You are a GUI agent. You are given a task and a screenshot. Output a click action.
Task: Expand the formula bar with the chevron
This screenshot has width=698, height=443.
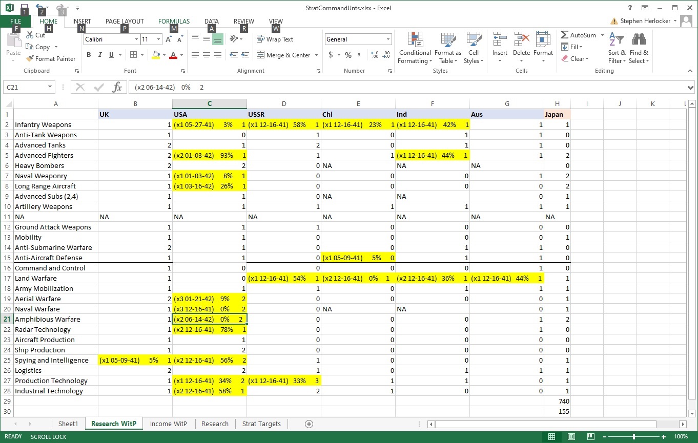pyautogui.click(x=690, y=88)
